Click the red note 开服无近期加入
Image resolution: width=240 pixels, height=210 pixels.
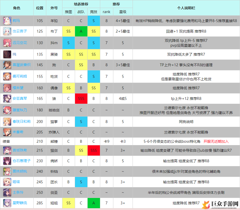click(x=216, y=141)
